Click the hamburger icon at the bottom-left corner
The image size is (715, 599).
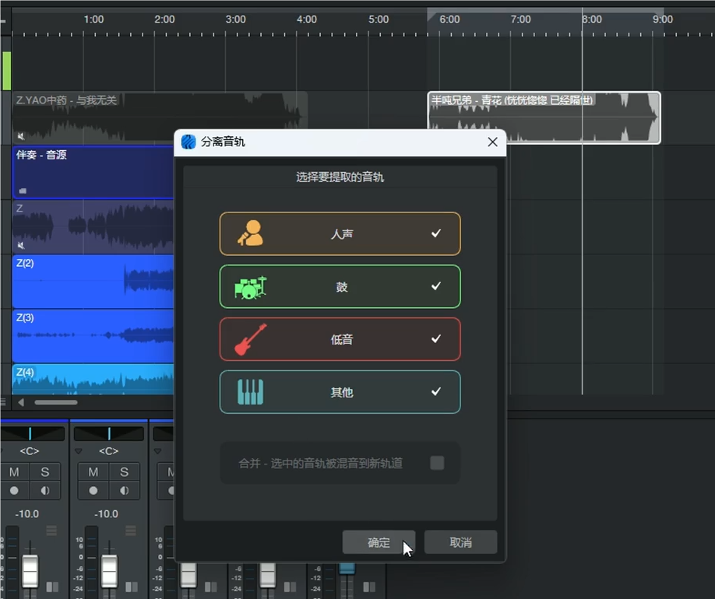[4, 402]
